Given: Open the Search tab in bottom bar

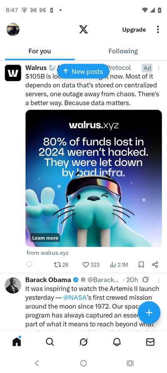Looking at the screenshot, I should tap(50, 342).
